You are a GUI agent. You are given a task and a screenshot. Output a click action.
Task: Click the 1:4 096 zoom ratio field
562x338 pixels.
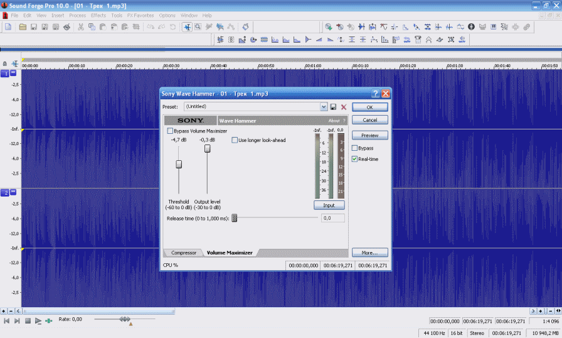click(x=546, y=321)
